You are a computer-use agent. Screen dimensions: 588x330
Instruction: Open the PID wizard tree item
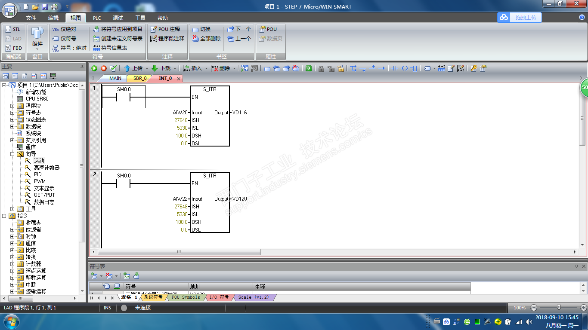(x=38, y=174)
